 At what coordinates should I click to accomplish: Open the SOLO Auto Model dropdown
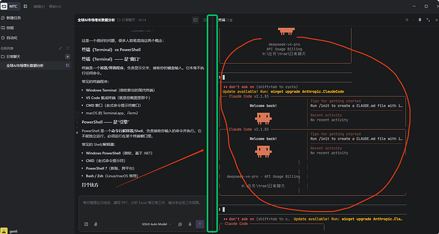[157, 224]
